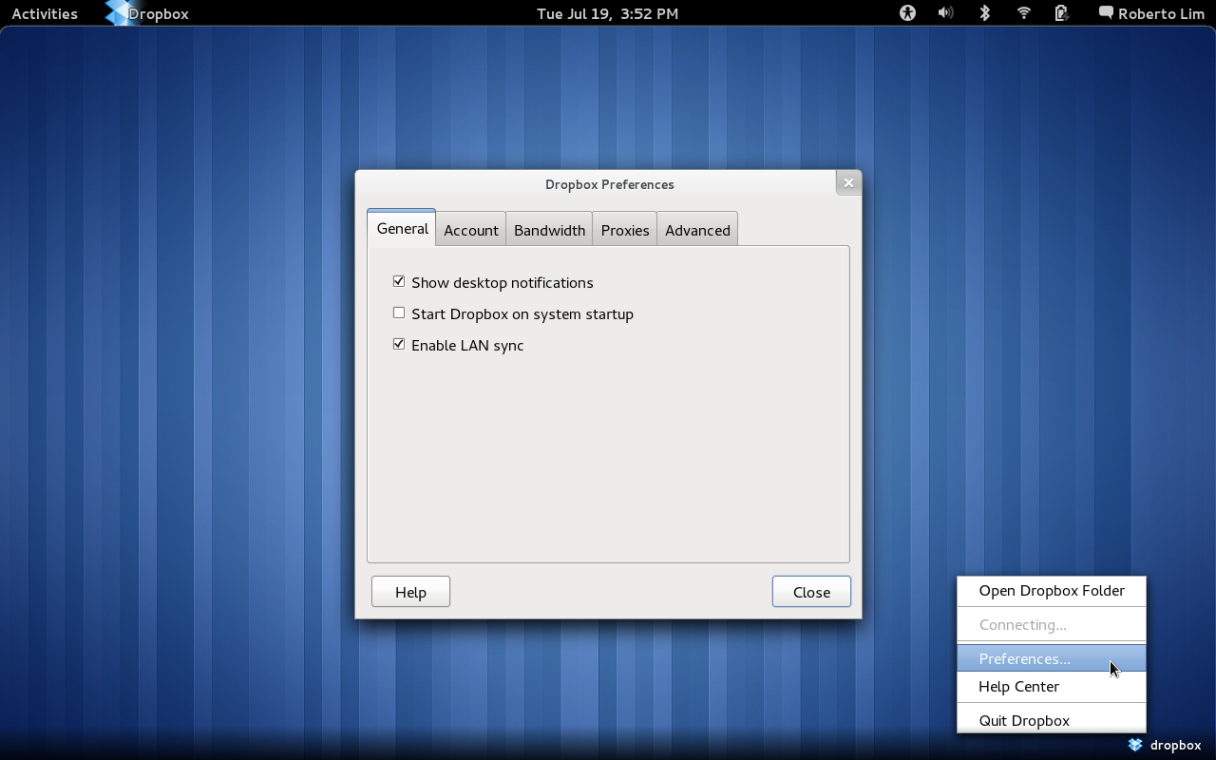The image size is (1216, 760).
Task: Go to the Advanced tab
Action: pos(697,230)
